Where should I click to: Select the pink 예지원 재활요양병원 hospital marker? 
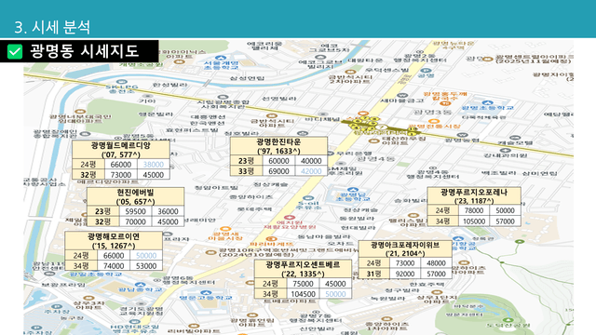pos(289,218)
